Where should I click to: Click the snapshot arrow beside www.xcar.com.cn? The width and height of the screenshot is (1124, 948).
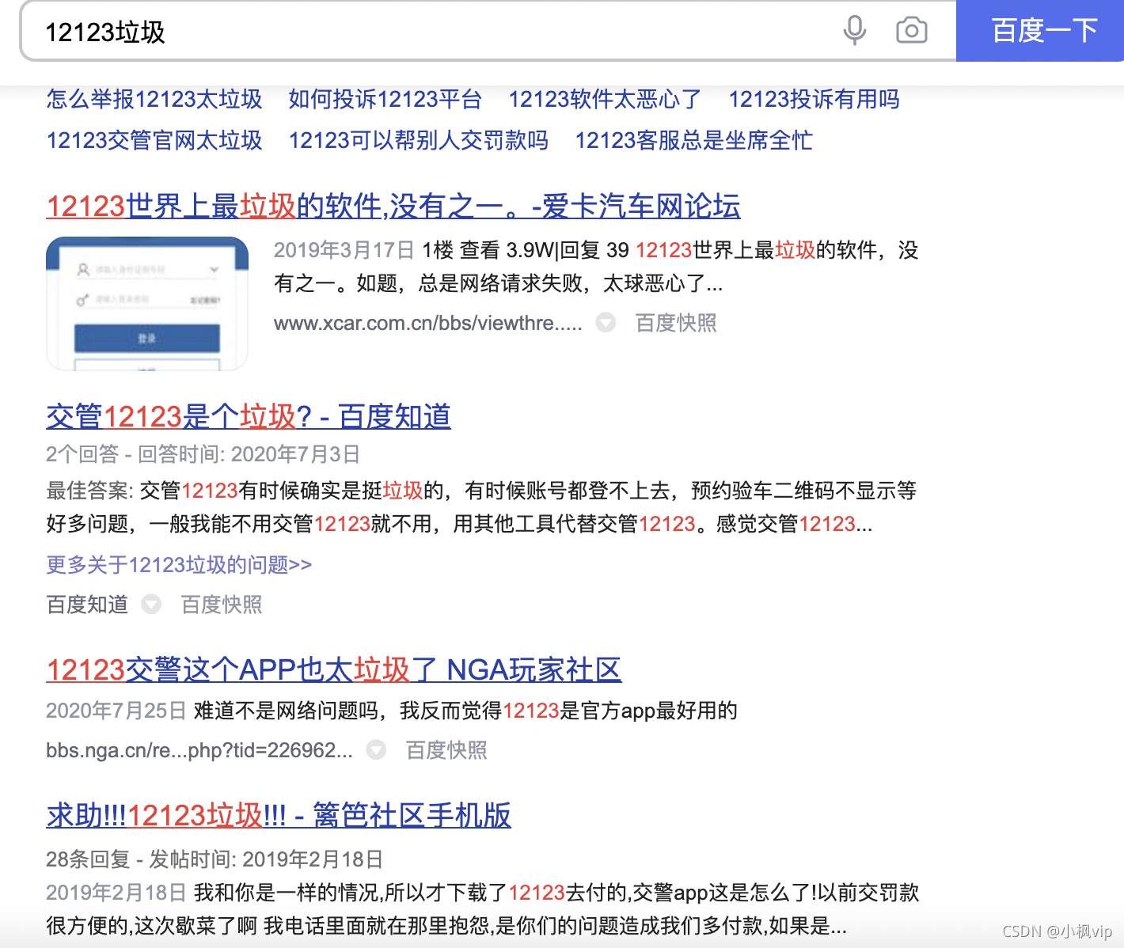pos(605,323)
